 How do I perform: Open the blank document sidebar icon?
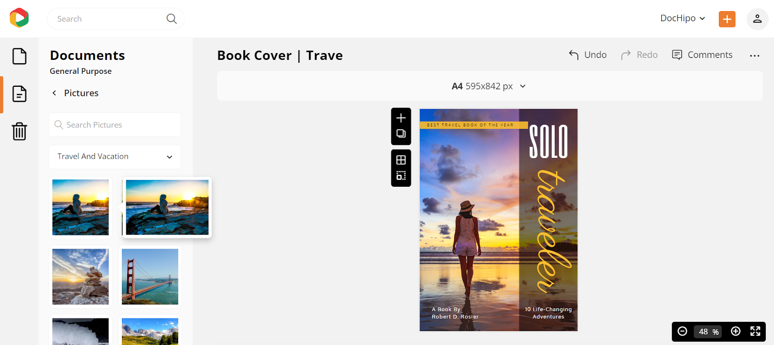tap(19, 56)
